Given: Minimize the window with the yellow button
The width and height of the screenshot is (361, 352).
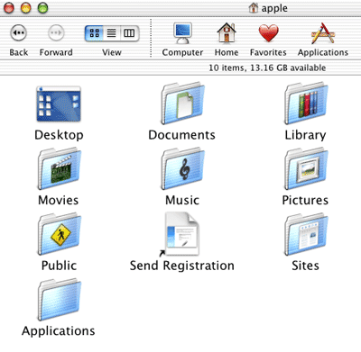Looking at the screenshot, I should 26,8.
